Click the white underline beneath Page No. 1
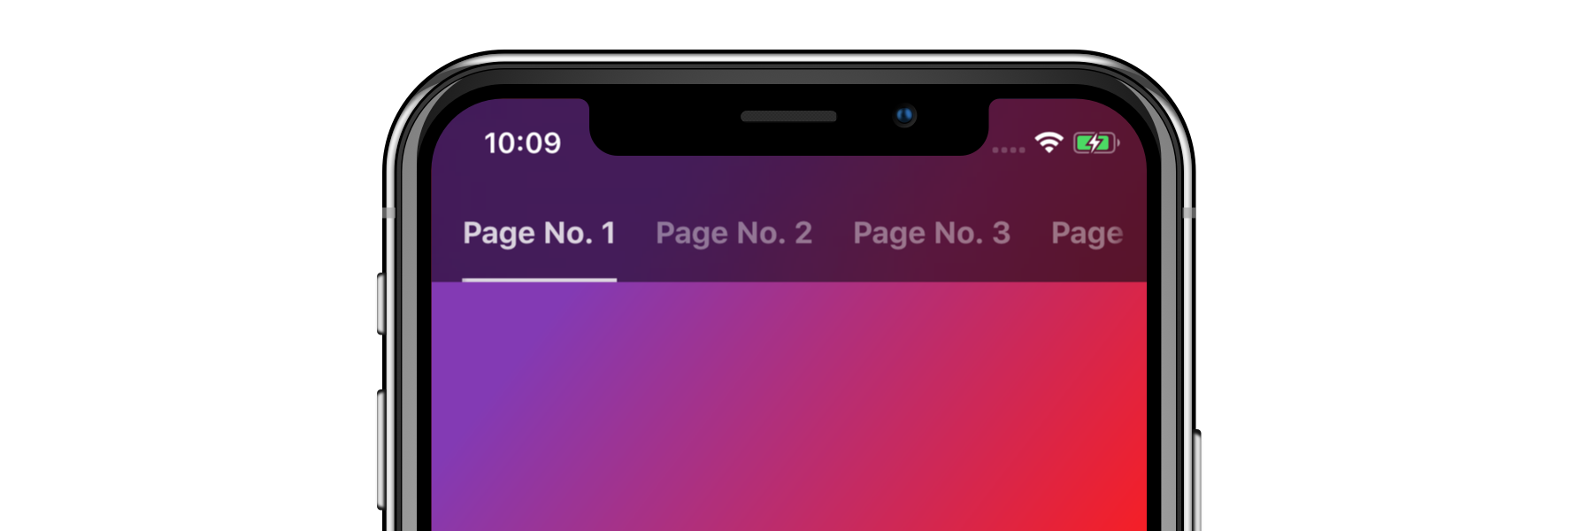 pyautogui.click(x=539, y=280)
